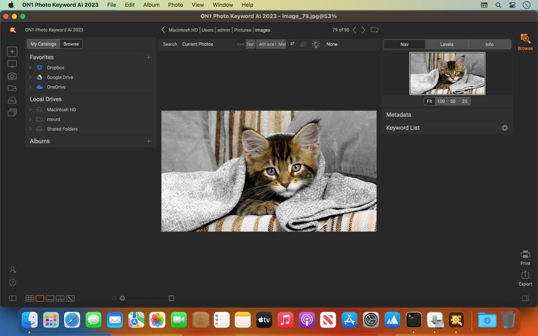This screenshot has height=336, width=538.
Task: Select the 100 zoom level button
Action: (441, 101)
